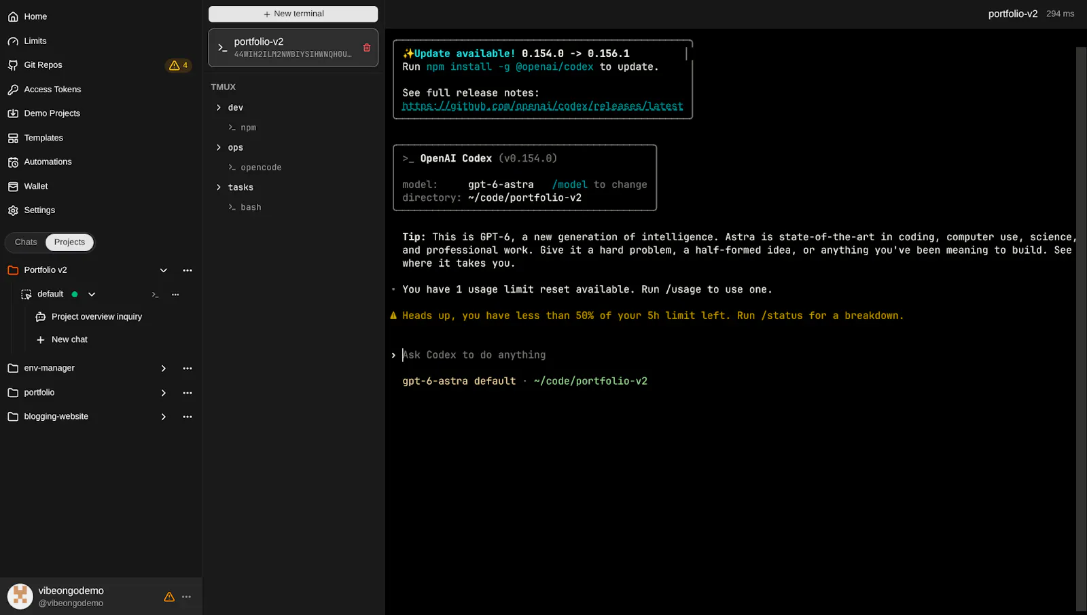Open more options for env-manager project
Image resolution: width=1087 pixels, height=615 pixels.
click(188, 369)
